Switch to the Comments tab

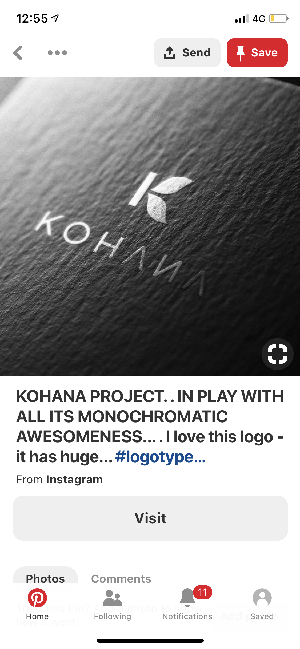click(x=121, y=578)
